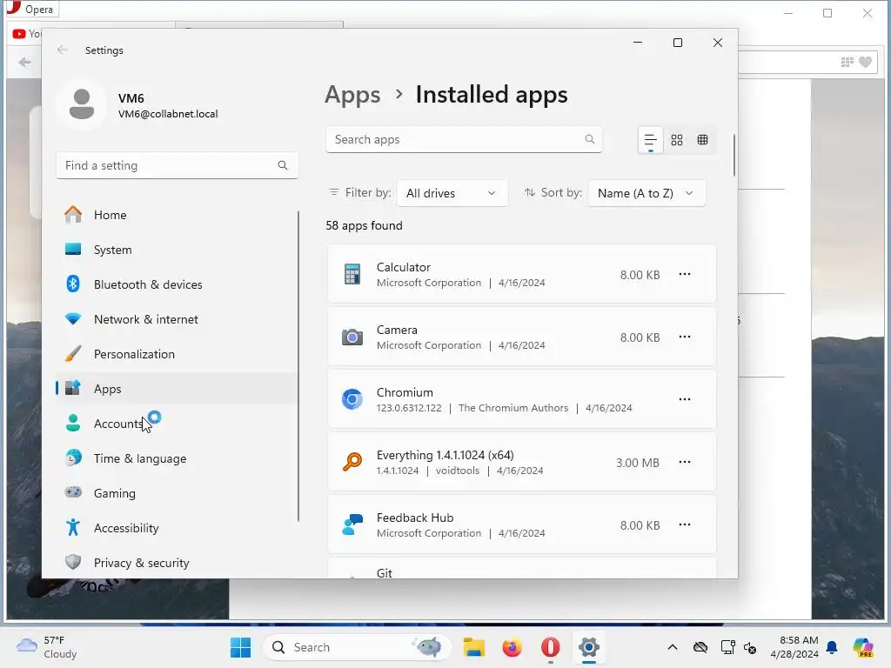Switch to list view layout

point(650,140)
